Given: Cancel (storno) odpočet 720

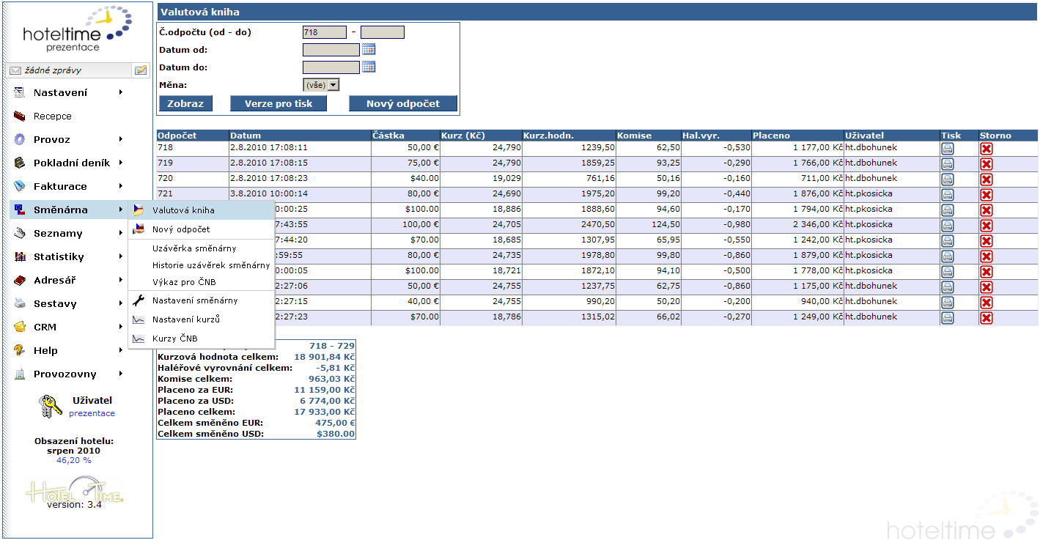Looking at the screenshot, I should (x=986, y=180).
